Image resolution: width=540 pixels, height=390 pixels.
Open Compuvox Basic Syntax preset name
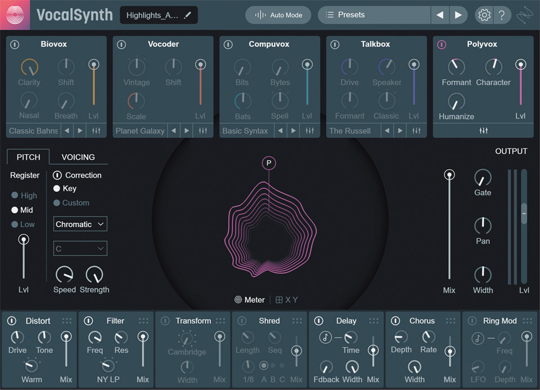tap(245, 131)
